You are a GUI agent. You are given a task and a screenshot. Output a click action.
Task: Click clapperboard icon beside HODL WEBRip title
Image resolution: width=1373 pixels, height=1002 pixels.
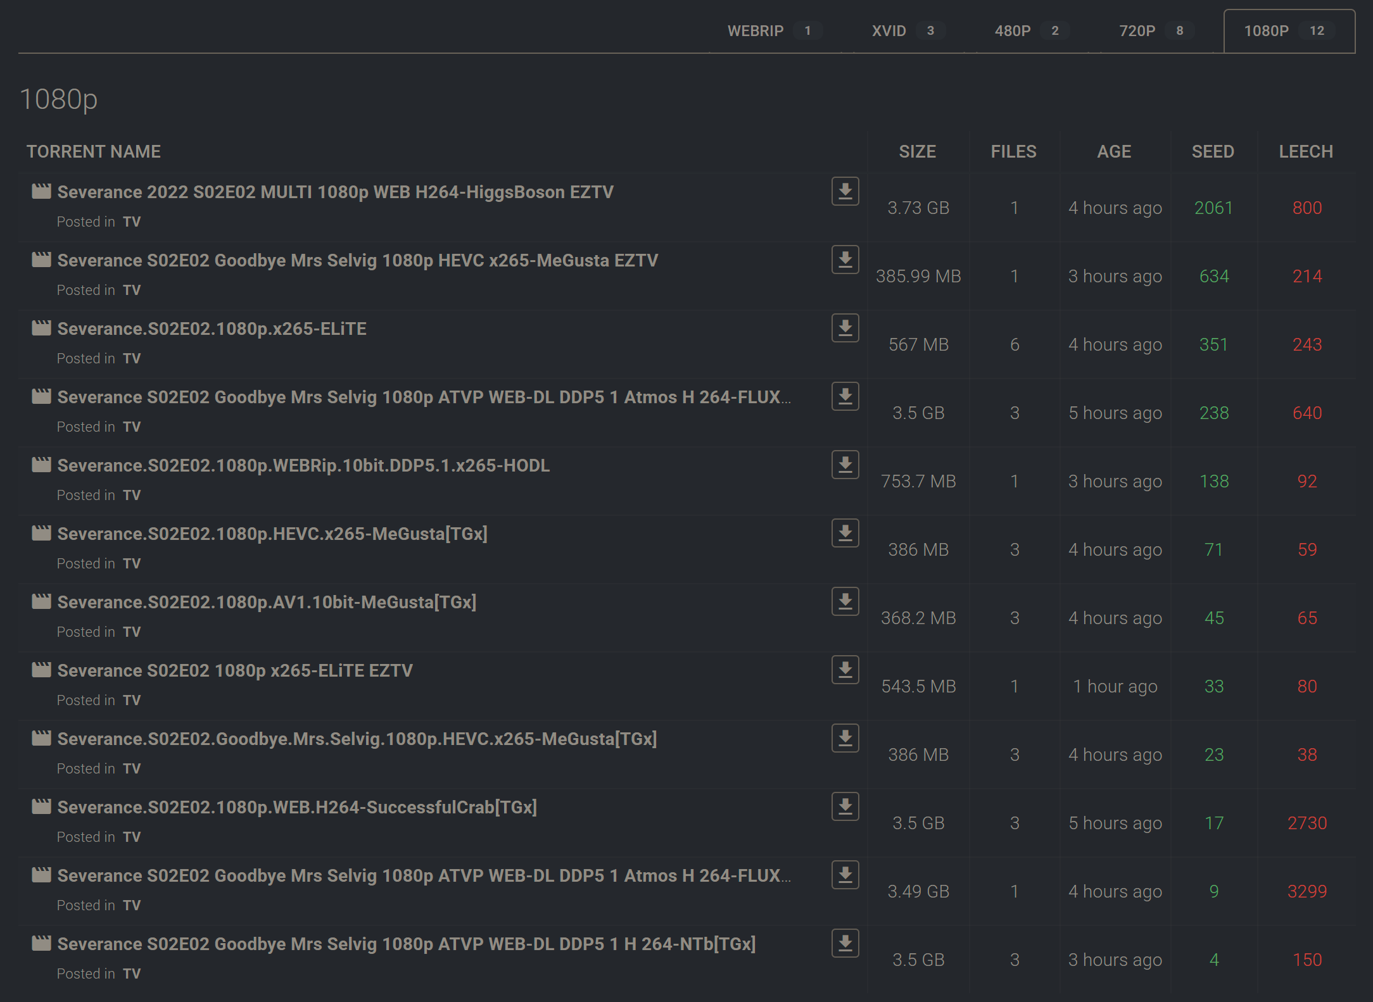pyautogui.click(x=41, y=465)
